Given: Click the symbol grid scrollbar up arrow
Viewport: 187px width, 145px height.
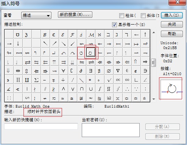Looking at the screenshot, I should coord(154,32).
